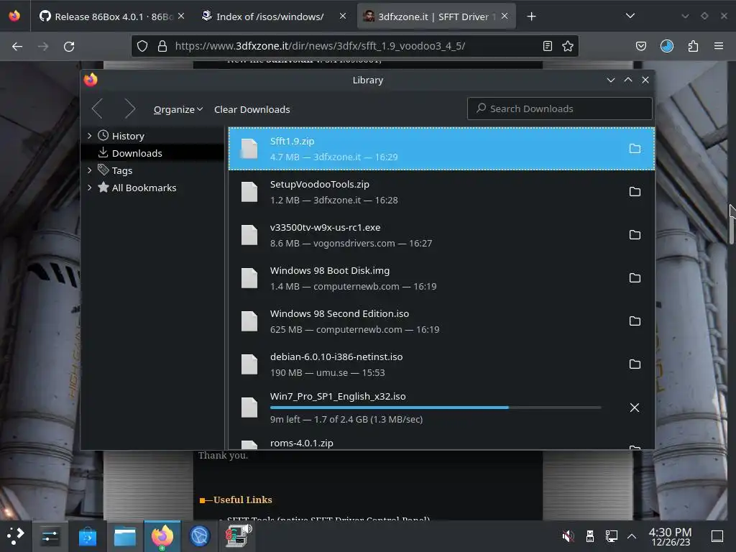Screen dimensions: 736x552
Task: Cancel the Win7_Pro_SP1_English_x32.iso download
Action: (635, 408)
